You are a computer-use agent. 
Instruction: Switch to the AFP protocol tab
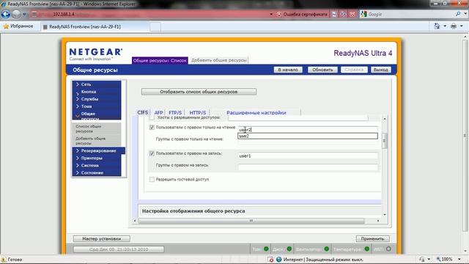tap(158, 113)
